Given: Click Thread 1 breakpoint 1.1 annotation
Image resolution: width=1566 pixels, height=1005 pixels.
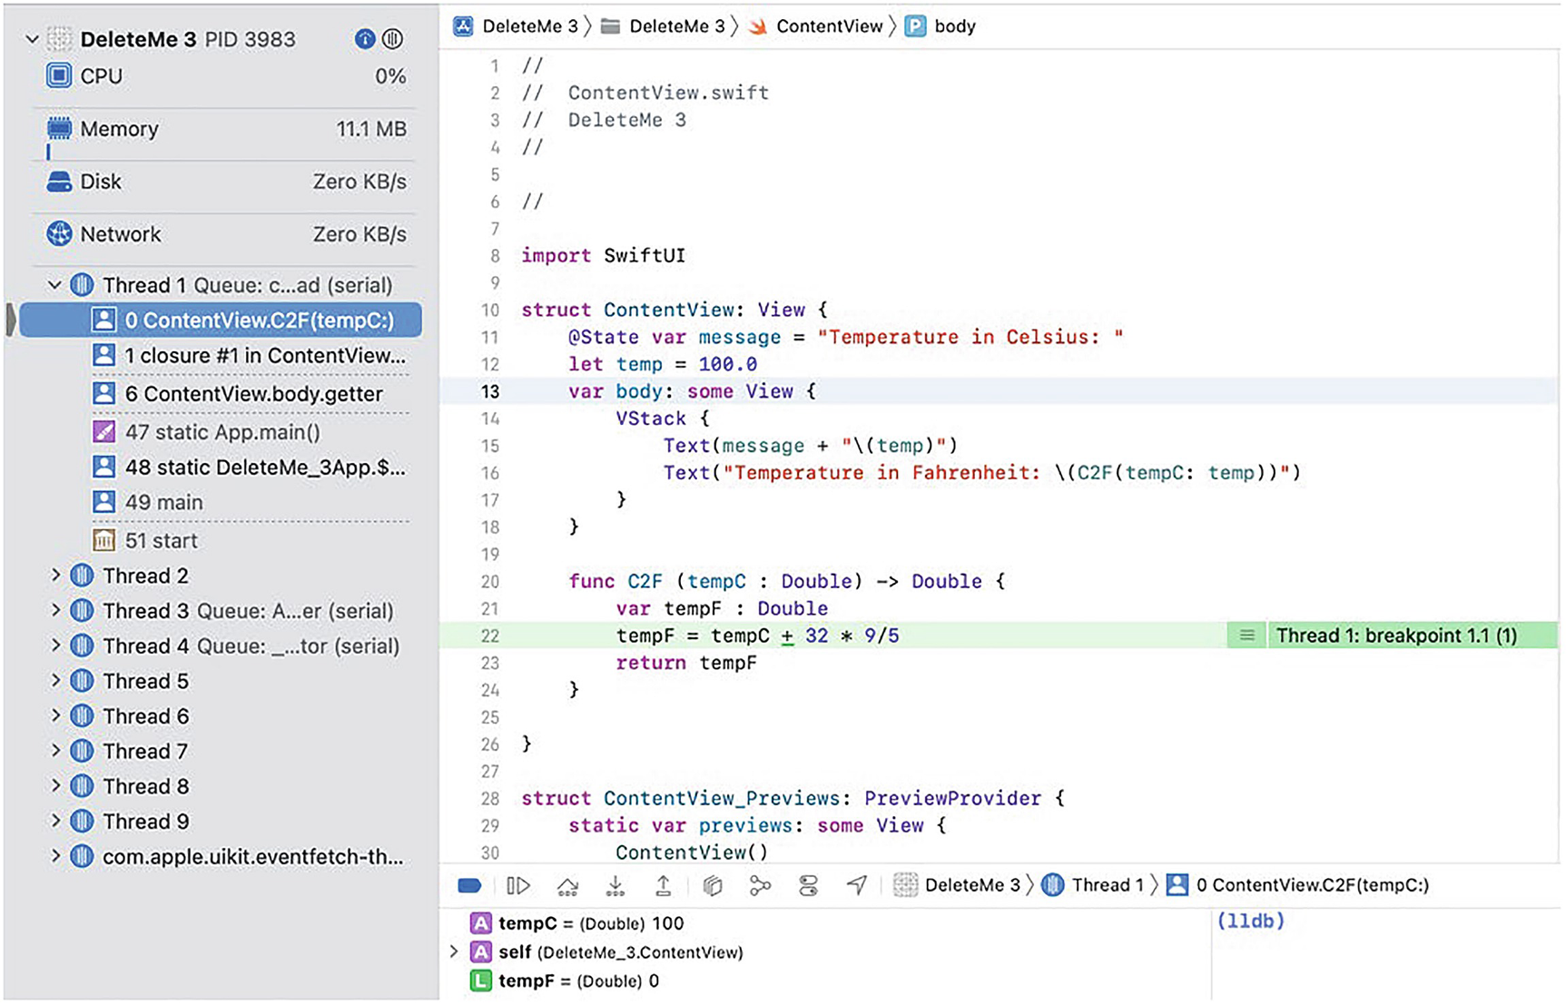Looking at the screenshot, I should (1395, 636).
